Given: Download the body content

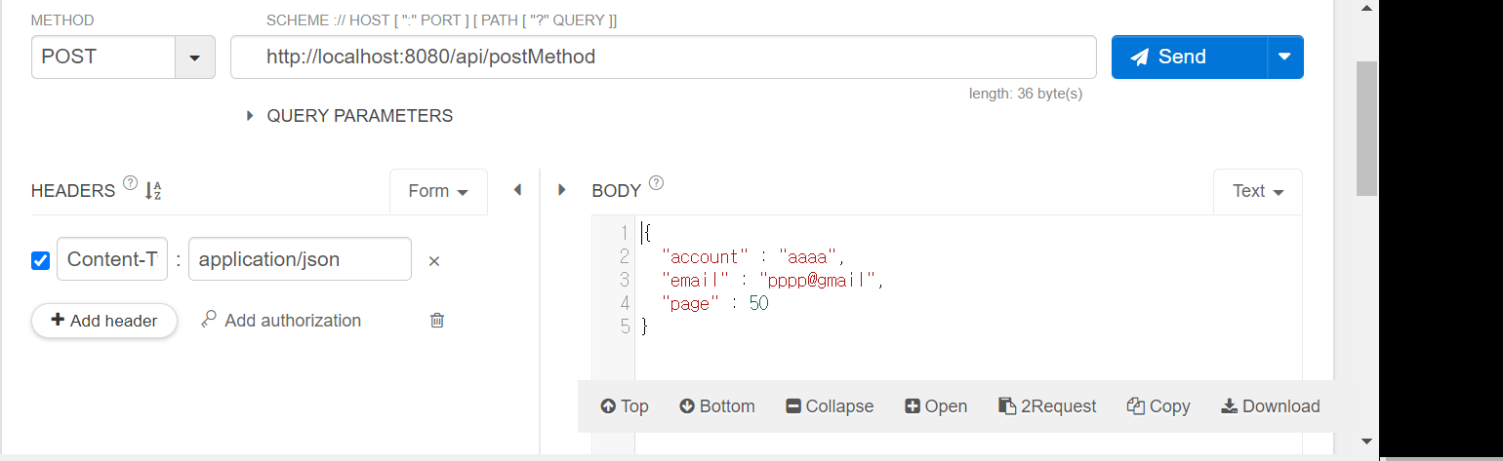Looking at the screenshot, I should (x=1271, y=406).
